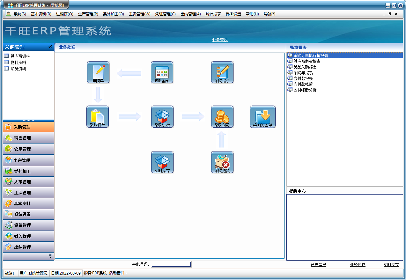Open the 系统(S) menu

click(x=20, y=14)
